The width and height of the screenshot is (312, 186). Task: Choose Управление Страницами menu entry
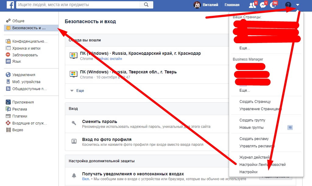click(261, 109)
